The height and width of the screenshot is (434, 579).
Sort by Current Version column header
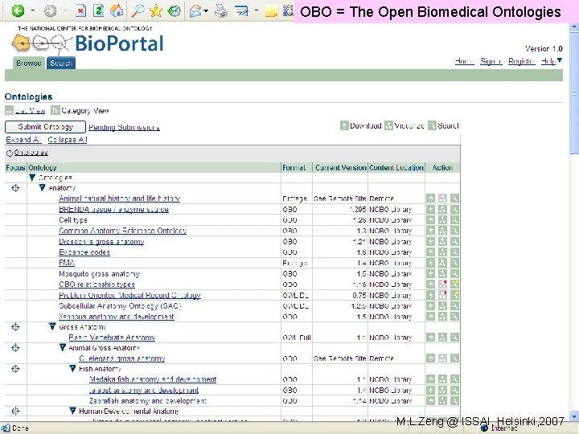pyautogui.click(x=340, y=167)
